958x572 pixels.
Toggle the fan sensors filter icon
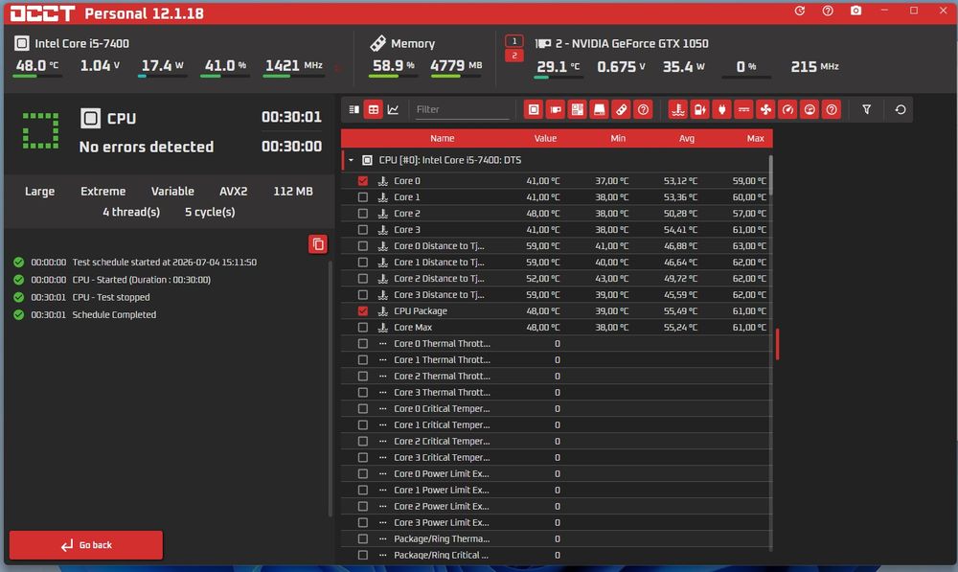tap(765, 110)
